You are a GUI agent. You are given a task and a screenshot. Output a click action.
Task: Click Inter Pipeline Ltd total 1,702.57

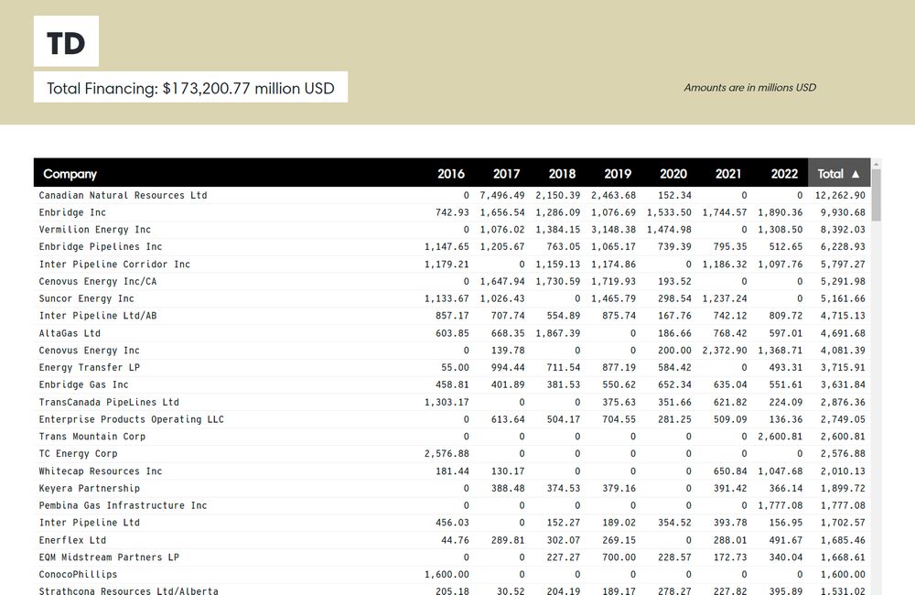843,523
